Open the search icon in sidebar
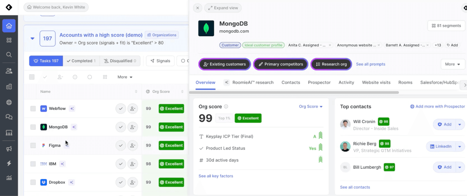This screenshot has width=467, height=196. point(9,54)
